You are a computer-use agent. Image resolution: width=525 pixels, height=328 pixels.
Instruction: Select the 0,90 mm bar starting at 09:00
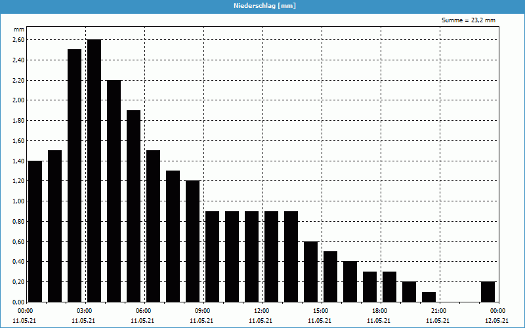(212, 256)
